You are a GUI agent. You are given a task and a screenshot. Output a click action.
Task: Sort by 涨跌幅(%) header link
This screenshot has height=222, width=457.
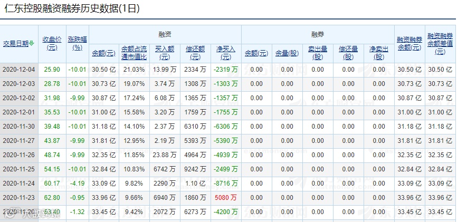pos(77,43)
